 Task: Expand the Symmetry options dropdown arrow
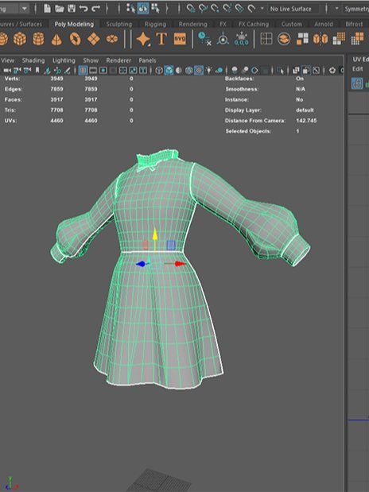pos(336,9)
